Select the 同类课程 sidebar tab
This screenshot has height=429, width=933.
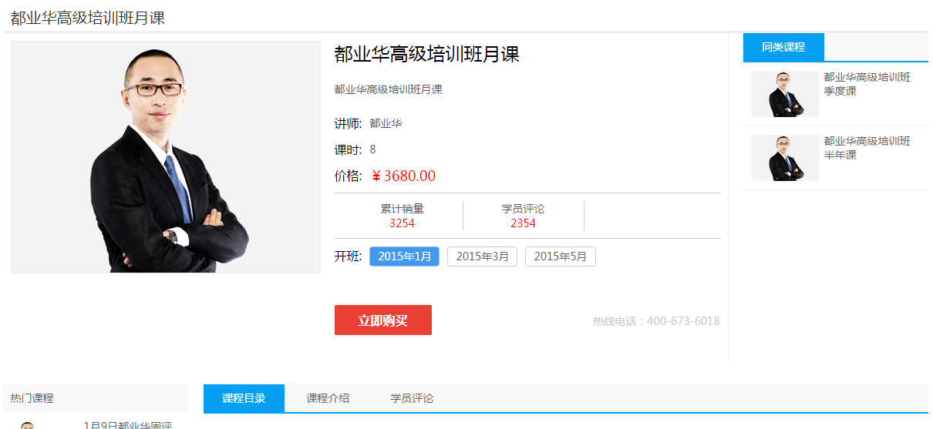(783, 47)
